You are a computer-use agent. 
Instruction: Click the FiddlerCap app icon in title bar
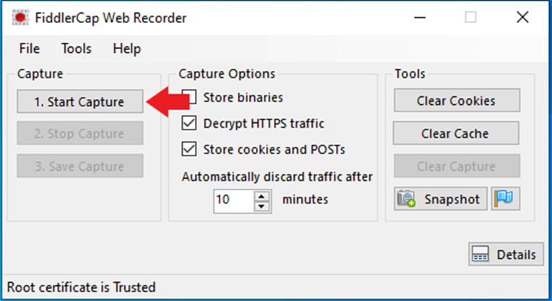[20, 17]
